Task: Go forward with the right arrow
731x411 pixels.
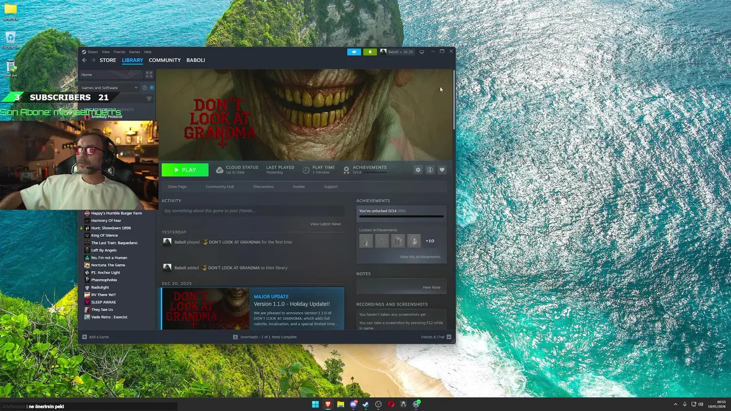Action: click(93, 60)
